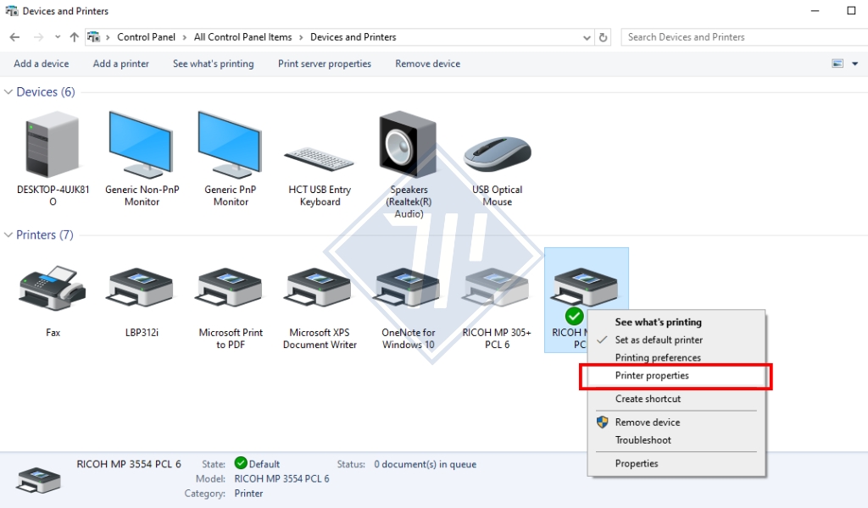Select the LBP312i printer icon
Screen dimensions: 868x508
(142, 290)
